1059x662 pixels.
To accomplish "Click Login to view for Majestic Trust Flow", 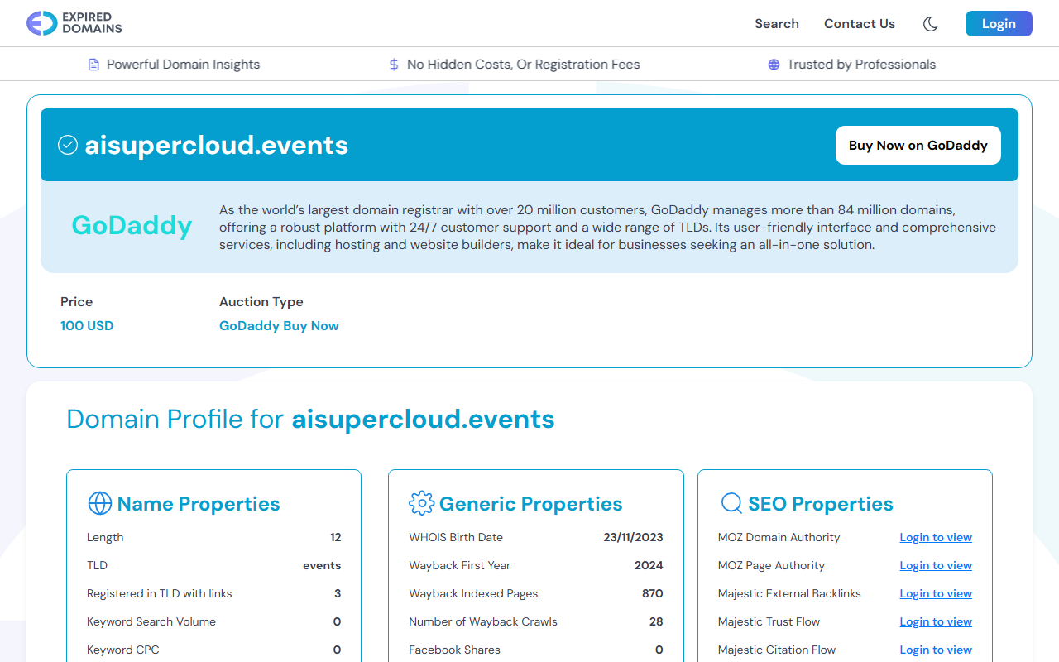I will click(936, 621).
